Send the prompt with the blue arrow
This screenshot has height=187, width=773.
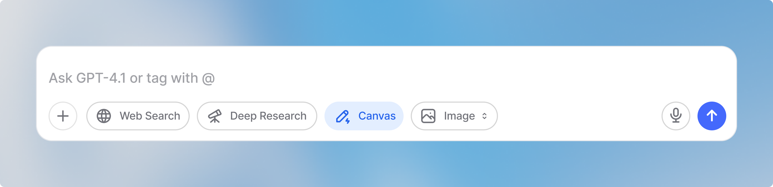pyautogui.click(x=712, y=116)
